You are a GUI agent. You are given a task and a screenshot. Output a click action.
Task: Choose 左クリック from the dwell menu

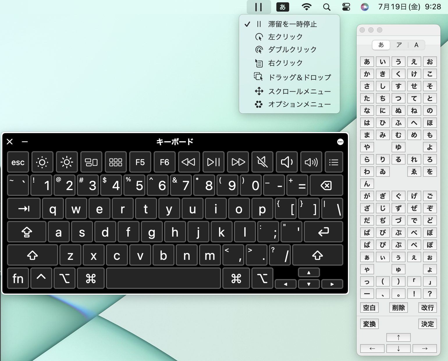pyautogui.click(x=289, y=37)
